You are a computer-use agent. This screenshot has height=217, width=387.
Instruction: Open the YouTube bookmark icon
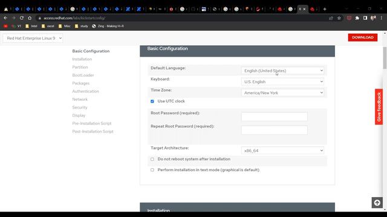point(5,26)
